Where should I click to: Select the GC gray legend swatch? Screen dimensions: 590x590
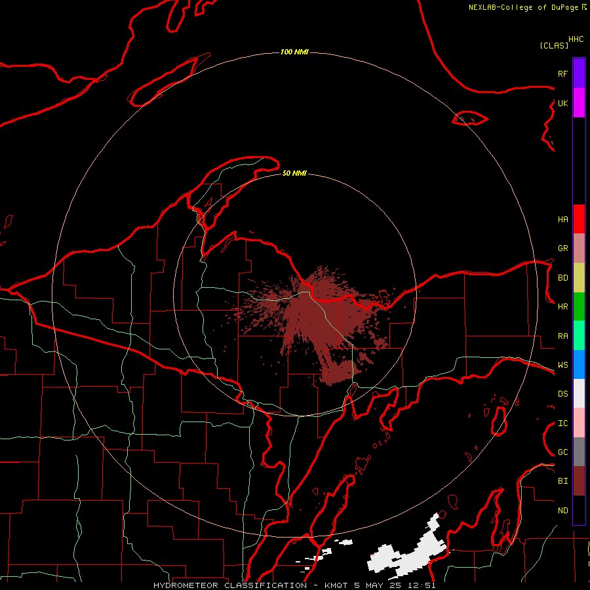(x=579, y=452)
